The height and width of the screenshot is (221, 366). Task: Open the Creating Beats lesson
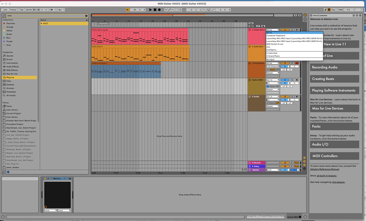pyautogui.click(x=334, y=79)
